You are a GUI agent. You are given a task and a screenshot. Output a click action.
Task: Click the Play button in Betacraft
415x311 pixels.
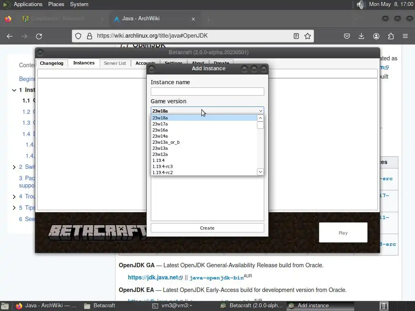pyautogui.click(x=343, y=232)
